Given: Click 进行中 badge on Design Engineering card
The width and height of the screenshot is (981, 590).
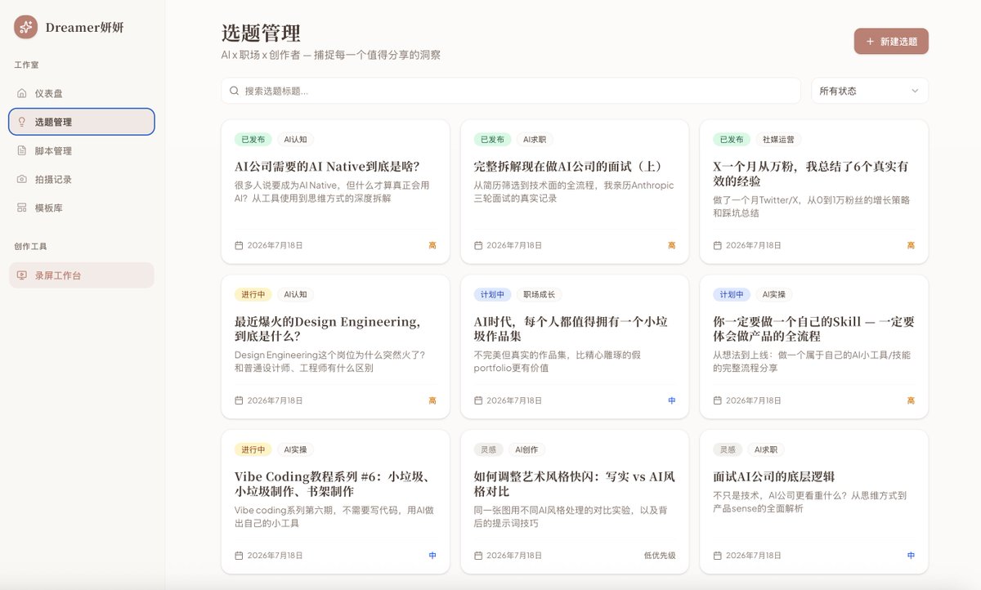Looking at the screenshot, I should [x=253, y=294].
